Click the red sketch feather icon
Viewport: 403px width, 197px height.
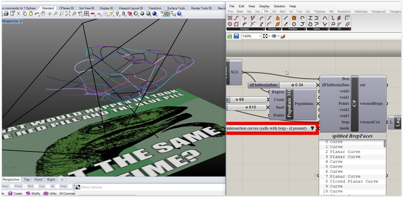pyautogui.click(x=283, y=36)
